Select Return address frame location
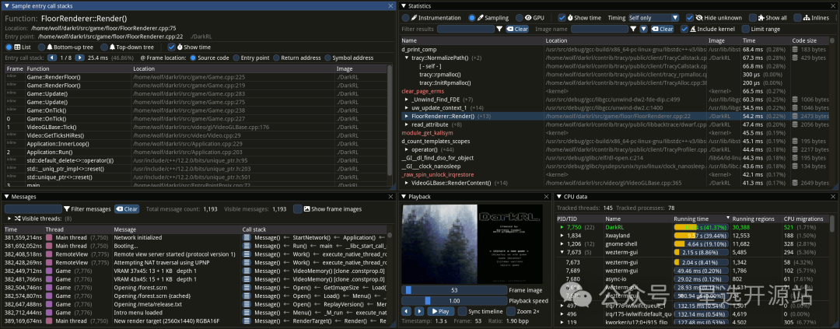 (x=276, y=58)
